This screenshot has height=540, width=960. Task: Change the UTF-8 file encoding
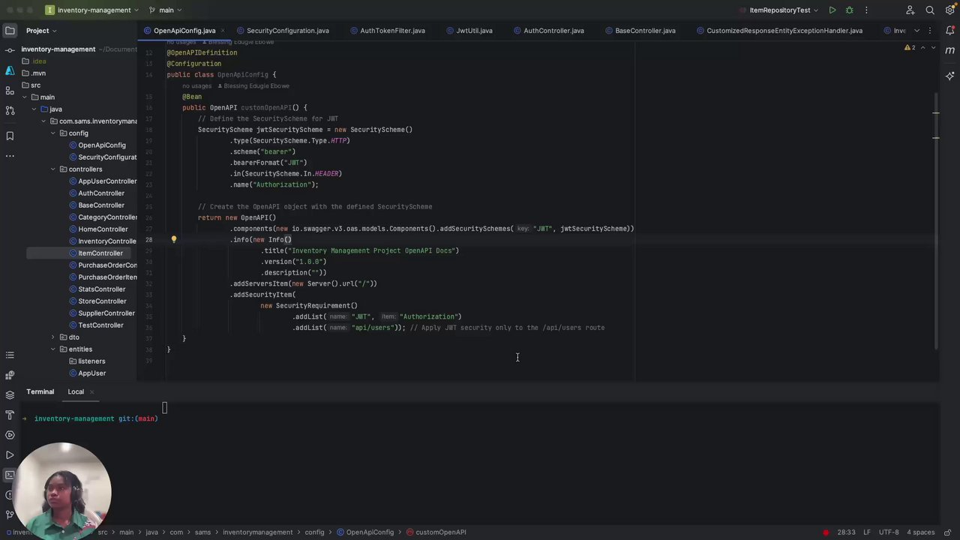889,532
